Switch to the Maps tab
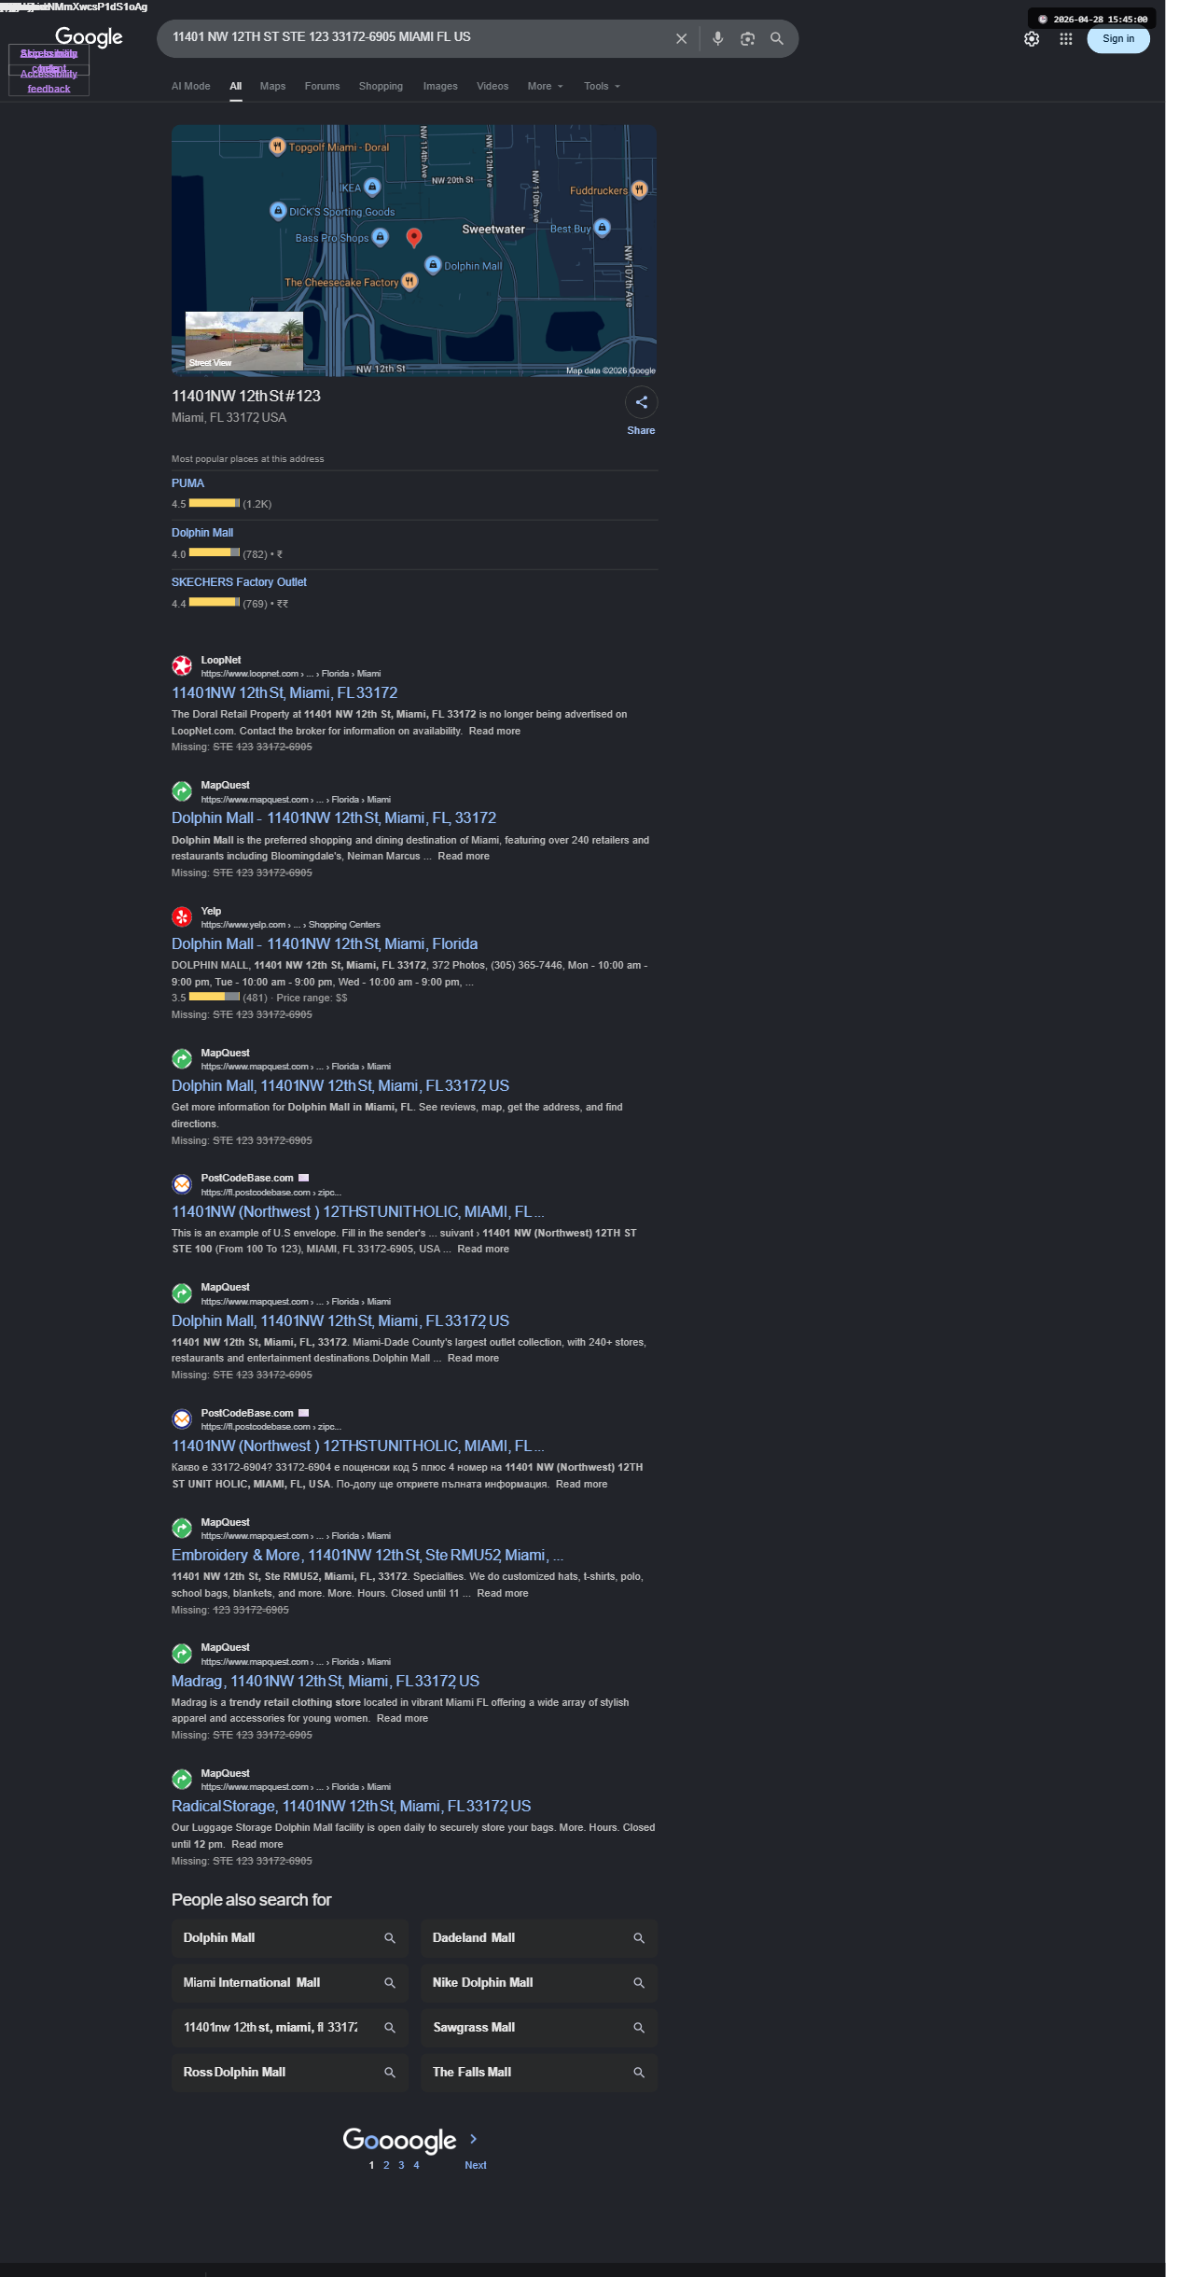 point(272,86)
